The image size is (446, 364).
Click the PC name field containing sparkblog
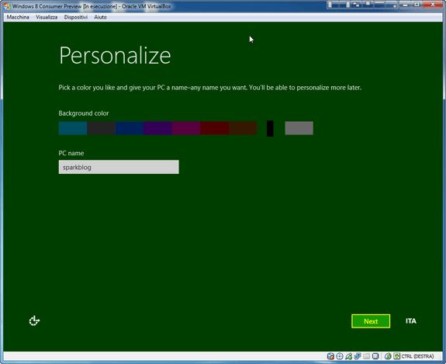pyautogui.click(x=119, y=167)
